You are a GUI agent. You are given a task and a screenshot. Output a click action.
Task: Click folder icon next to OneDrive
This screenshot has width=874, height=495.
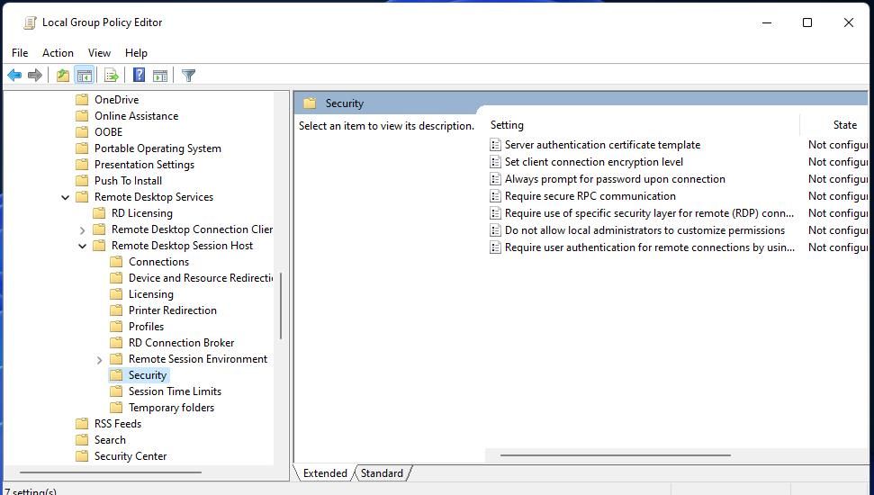pyautogui.click(x=82, y=100)
